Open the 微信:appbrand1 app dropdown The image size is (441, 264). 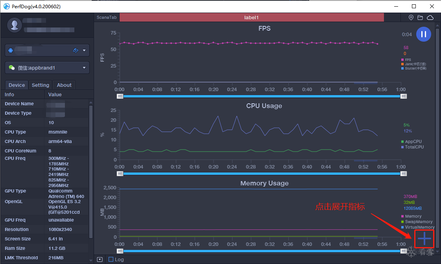pos(47,68)
